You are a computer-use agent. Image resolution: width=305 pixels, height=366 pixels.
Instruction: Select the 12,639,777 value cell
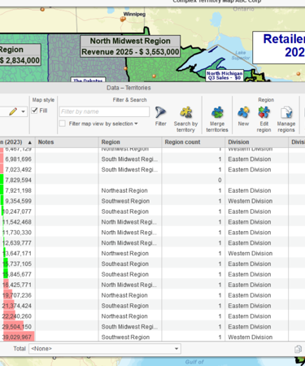click(x=17, y=243)
